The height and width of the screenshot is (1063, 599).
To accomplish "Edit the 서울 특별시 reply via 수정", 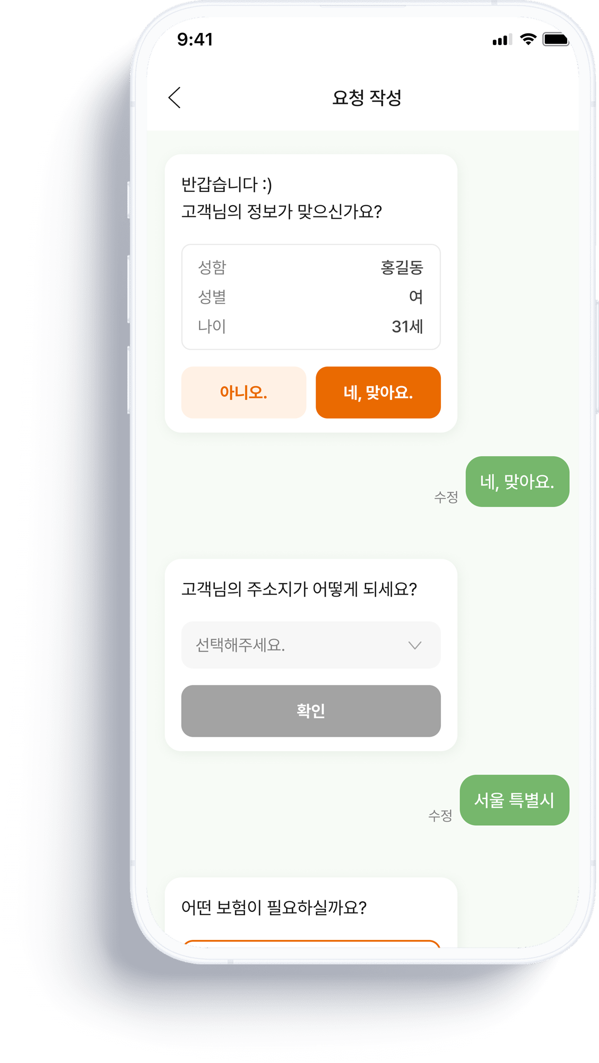I will (x=440, y=815).
